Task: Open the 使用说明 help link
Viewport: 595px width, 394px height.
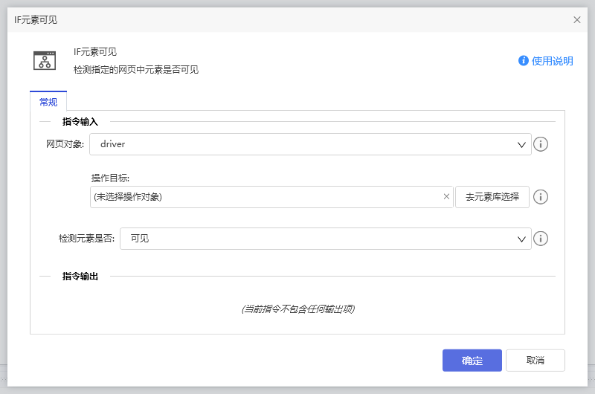Action: (x=552, y=61)
